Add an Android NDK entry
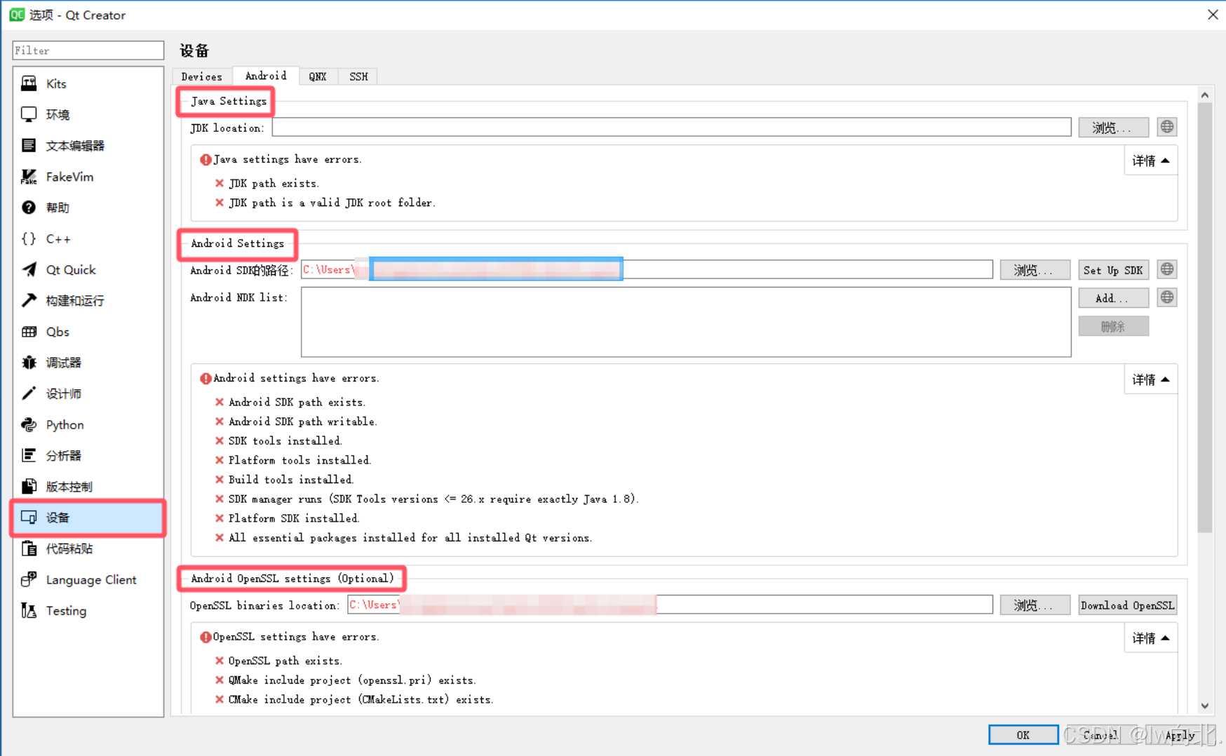This screenshot has height=756, width=1226. 1113,298
